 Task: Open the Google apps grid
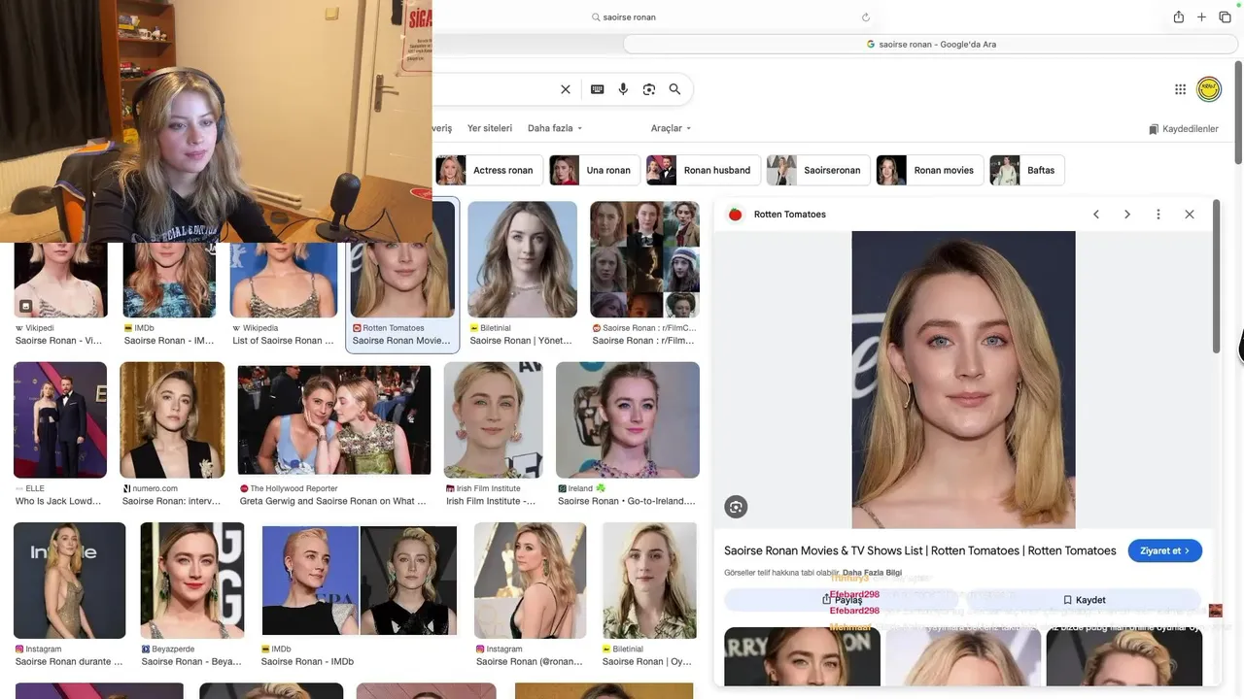tap(1180, 89)
